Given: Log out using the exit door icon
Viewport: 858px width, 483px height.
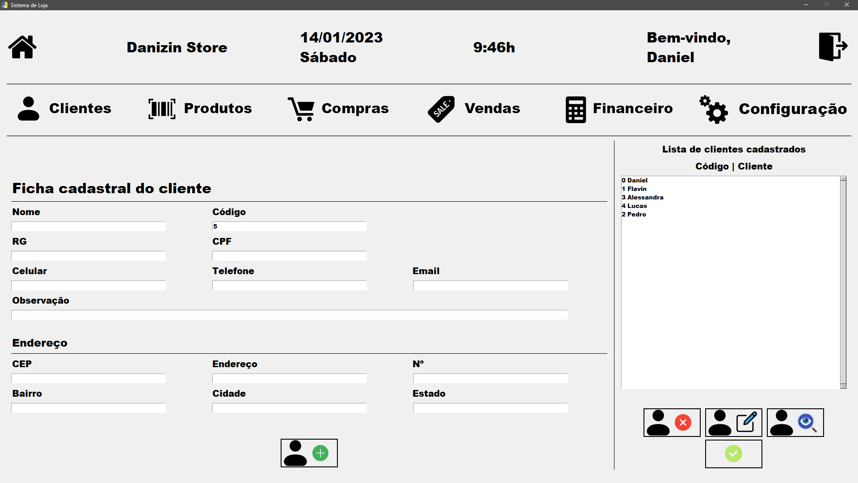Looking at the screenshot, I should pyautogui.click(x=832, y=47).
